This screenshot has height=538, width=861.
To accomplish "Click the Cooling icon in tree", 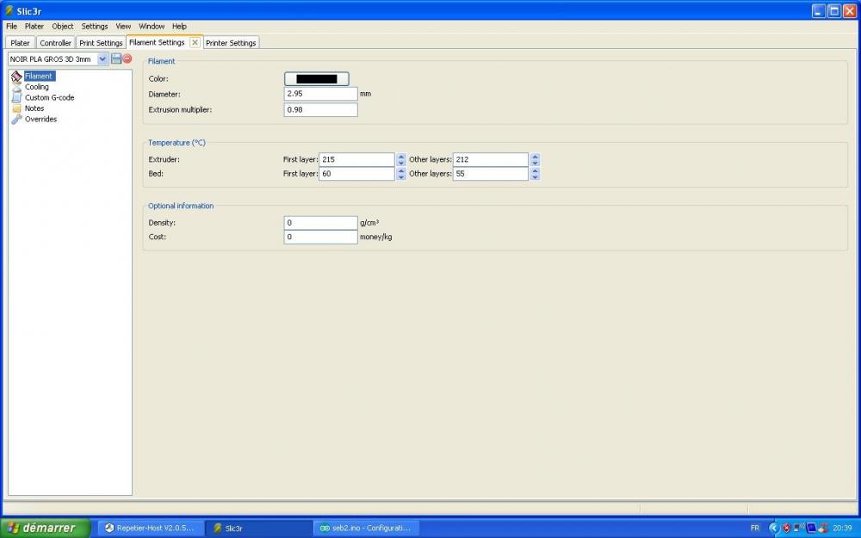I will [x=16, y=87].
